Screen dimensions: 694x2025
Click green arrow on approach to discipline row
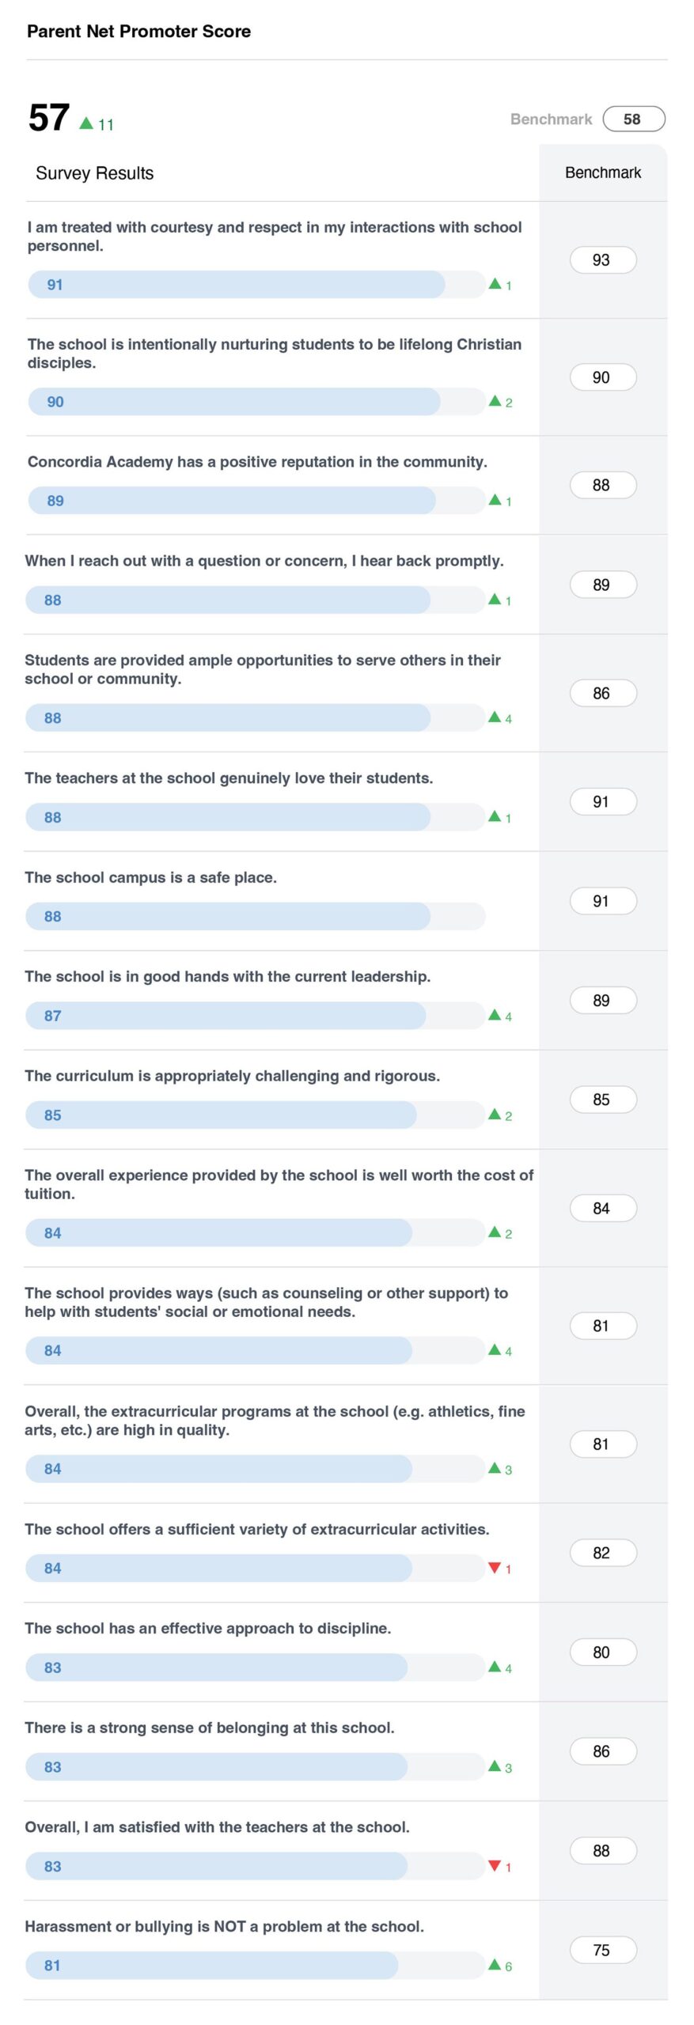495,1667
